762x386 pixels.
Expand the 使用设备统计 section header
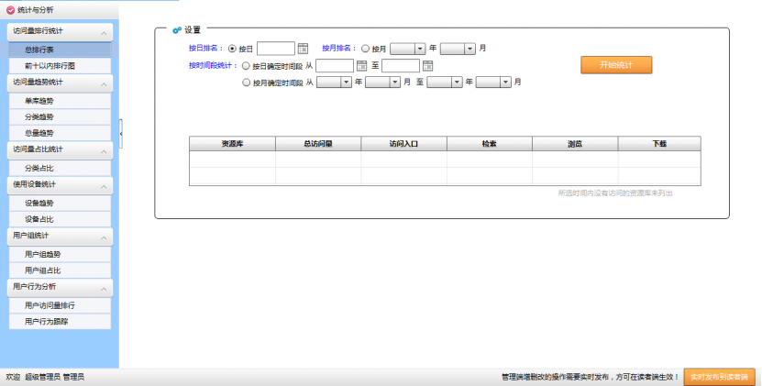(59, 185)
